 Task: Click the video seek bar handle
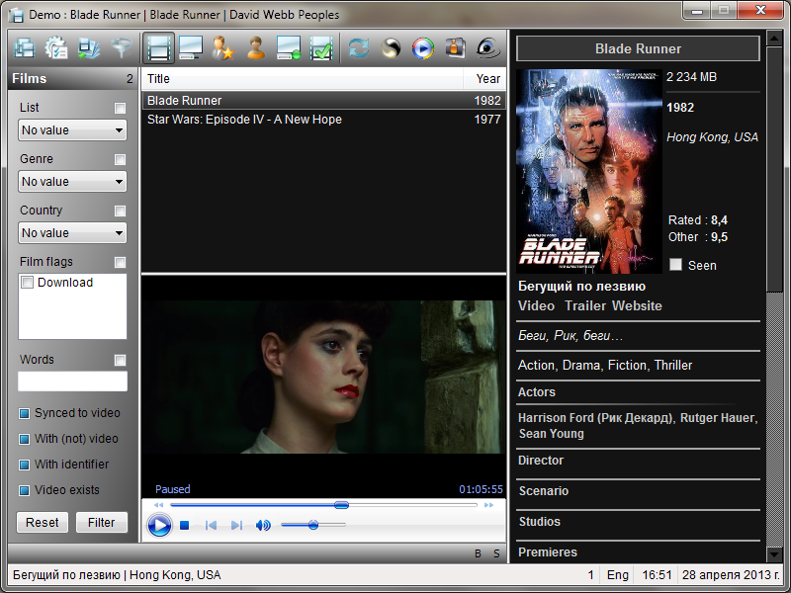click(x=341, y=505)
